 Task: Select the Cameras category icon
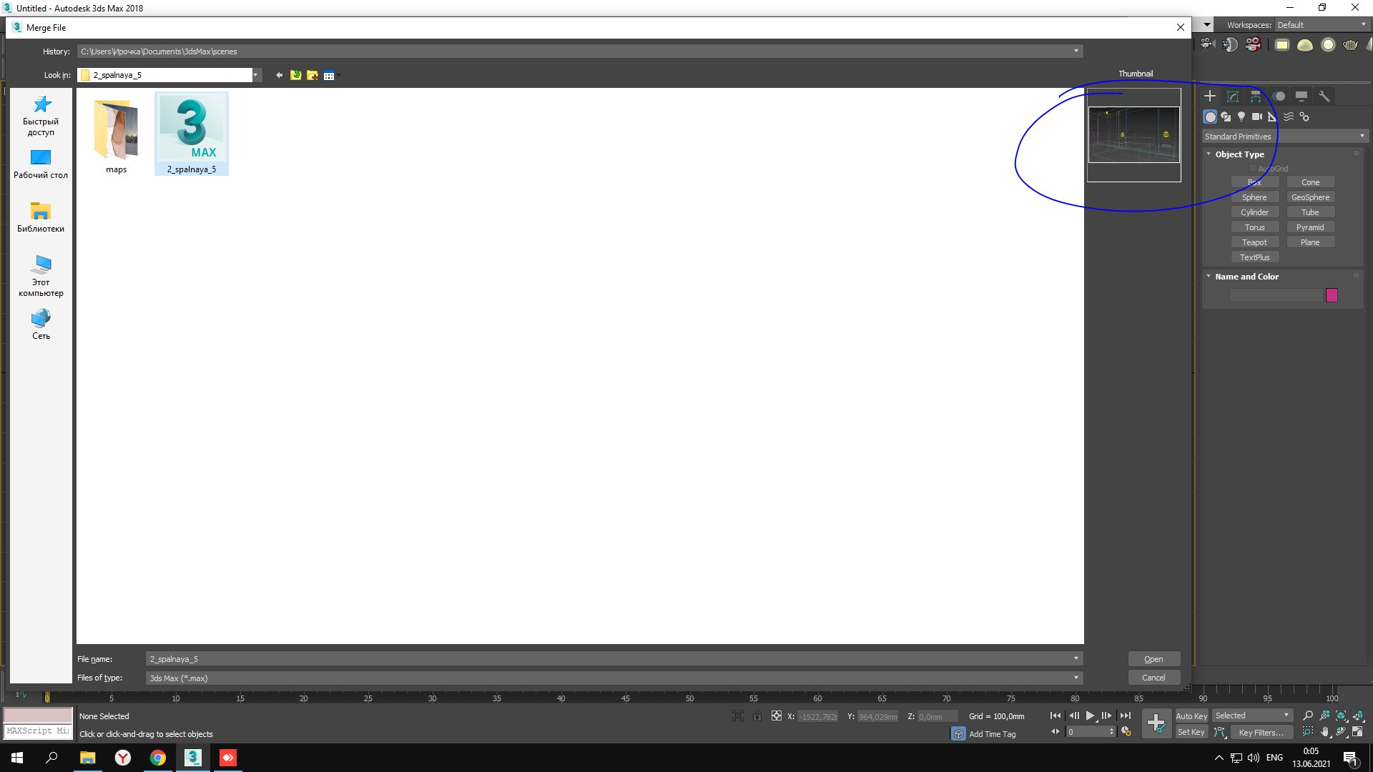(1257, 117)
